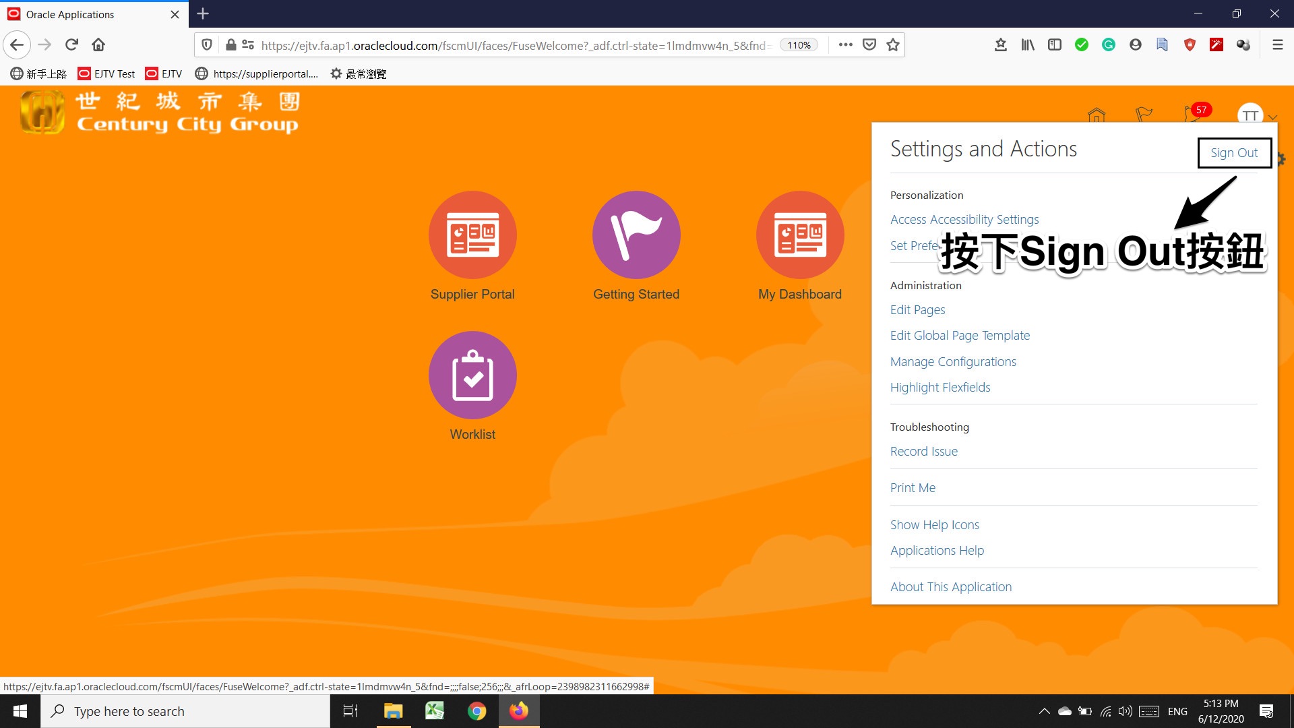Open Chrome from taskbar

[476, 711]
